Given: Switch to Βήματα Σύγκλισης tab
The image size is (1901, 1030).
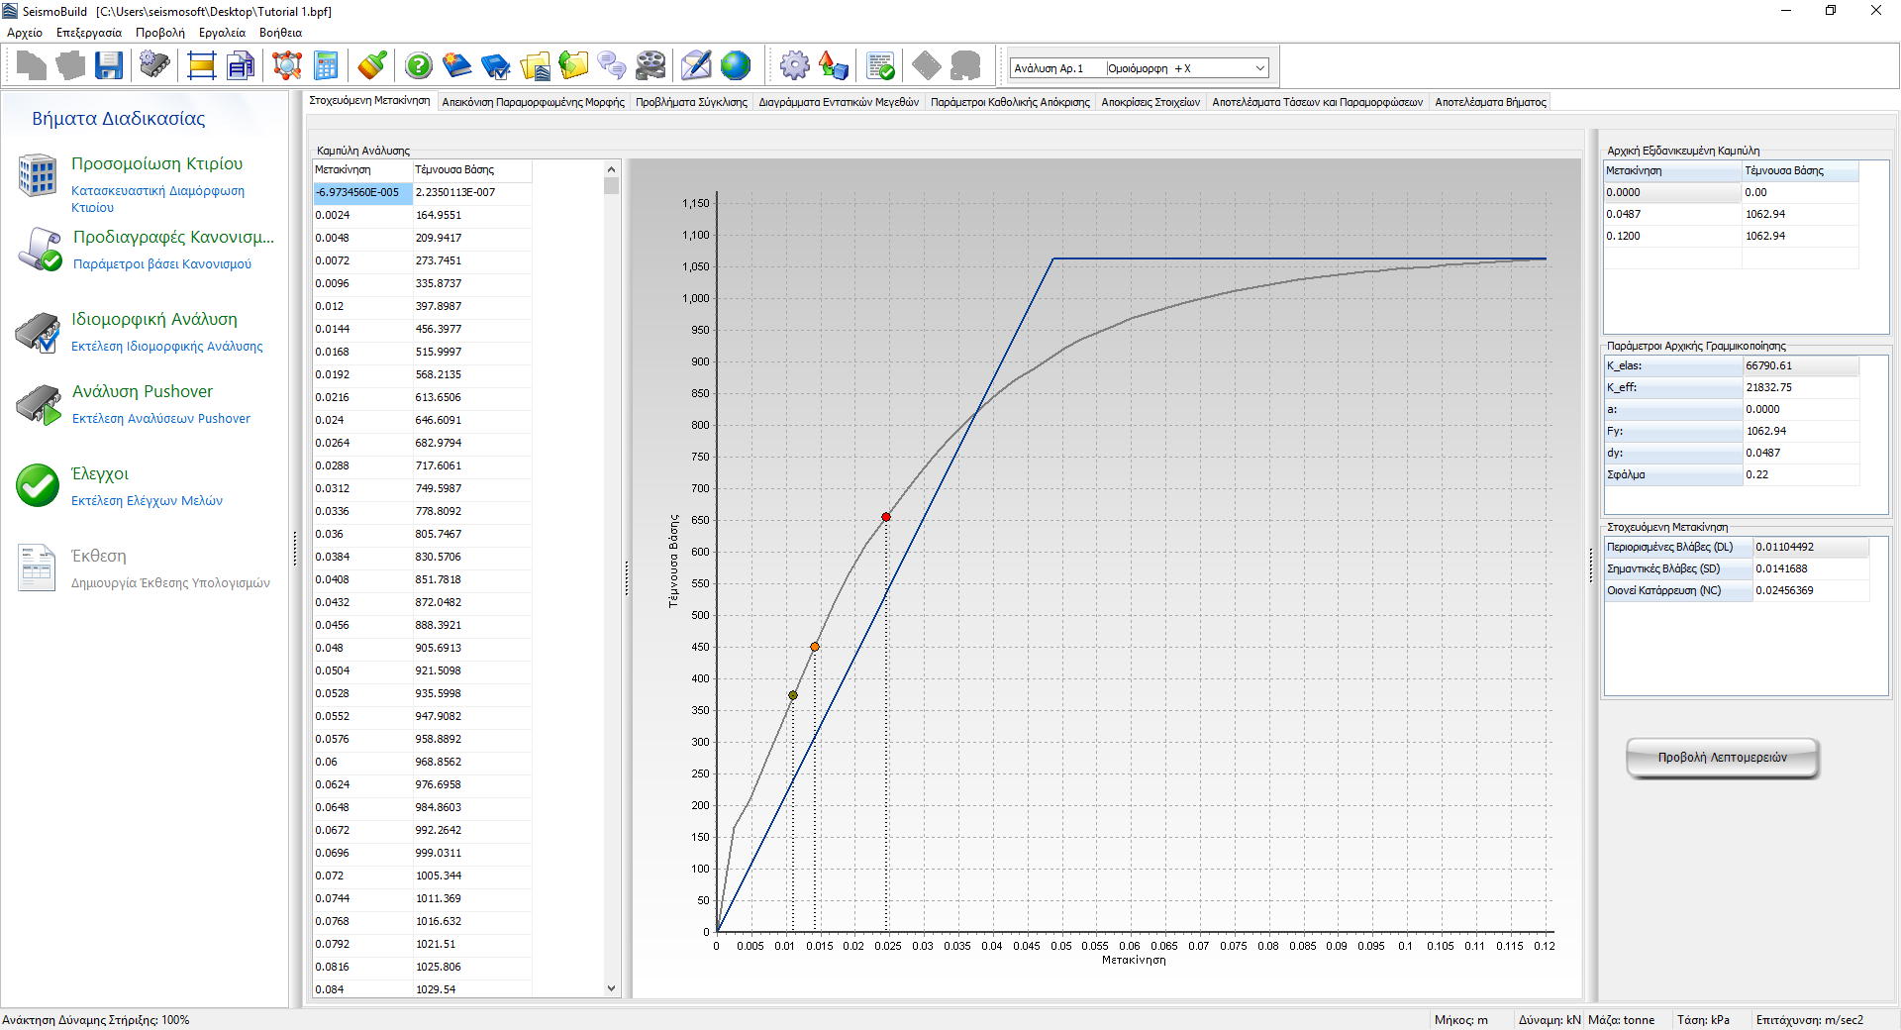Looking at the screenshot, I should 691,102.
